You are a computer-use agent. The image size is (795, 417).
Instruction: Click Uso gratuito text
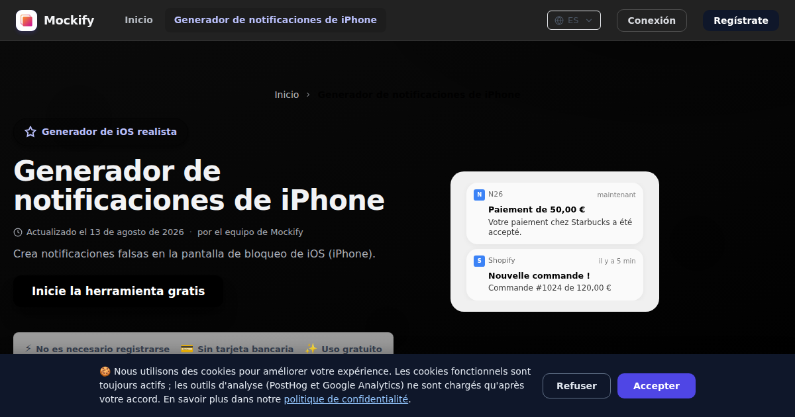[352, 349]
